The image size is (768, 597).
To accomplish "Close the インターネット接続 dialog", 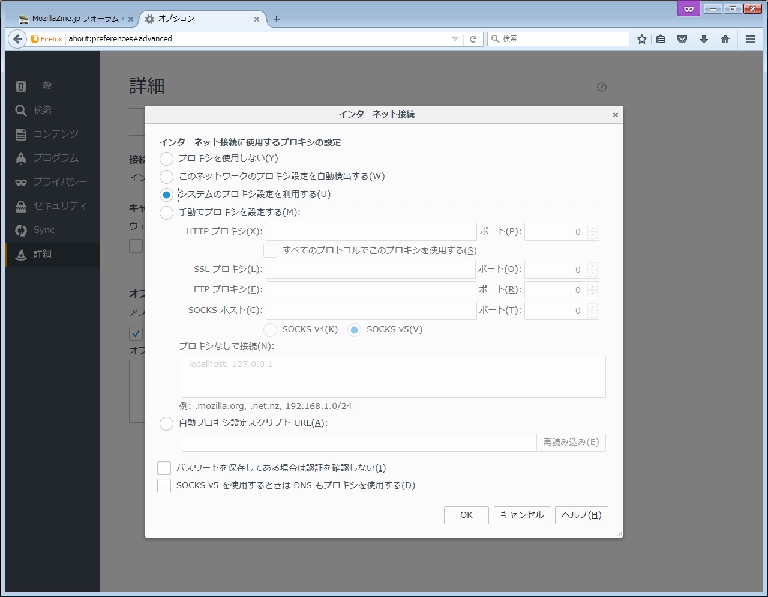I will (x=615, y=115).
